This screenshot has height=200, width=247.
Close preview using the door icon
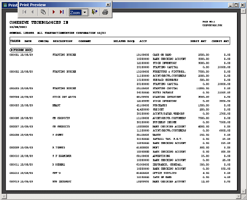click(x=95, y=12)
